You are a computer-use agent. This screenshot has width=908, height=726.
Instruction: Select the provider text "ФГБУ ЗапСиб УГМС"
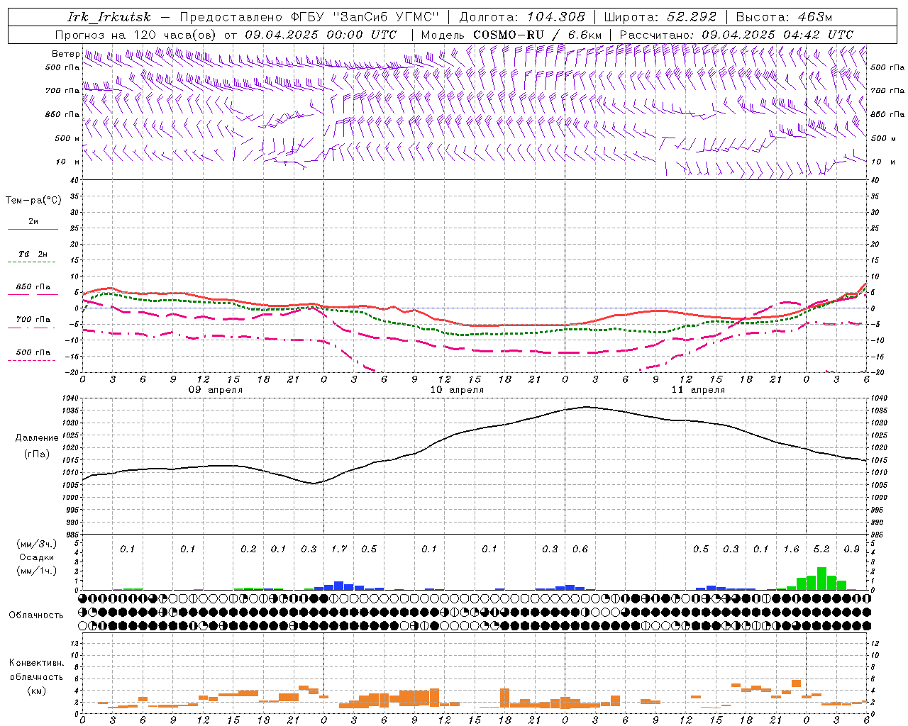point(365,17)
